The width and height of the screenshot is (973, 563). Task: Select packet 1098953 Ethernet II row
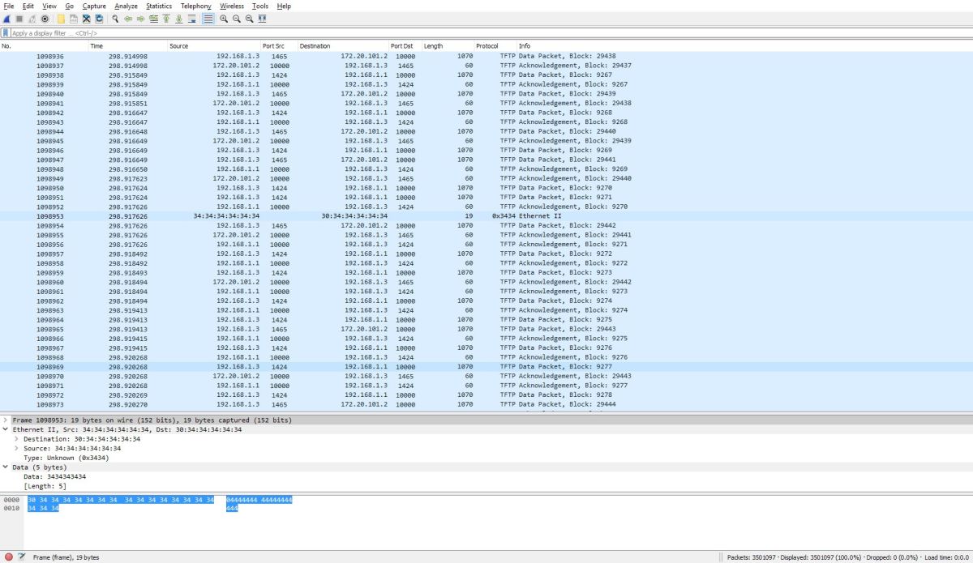486,216
